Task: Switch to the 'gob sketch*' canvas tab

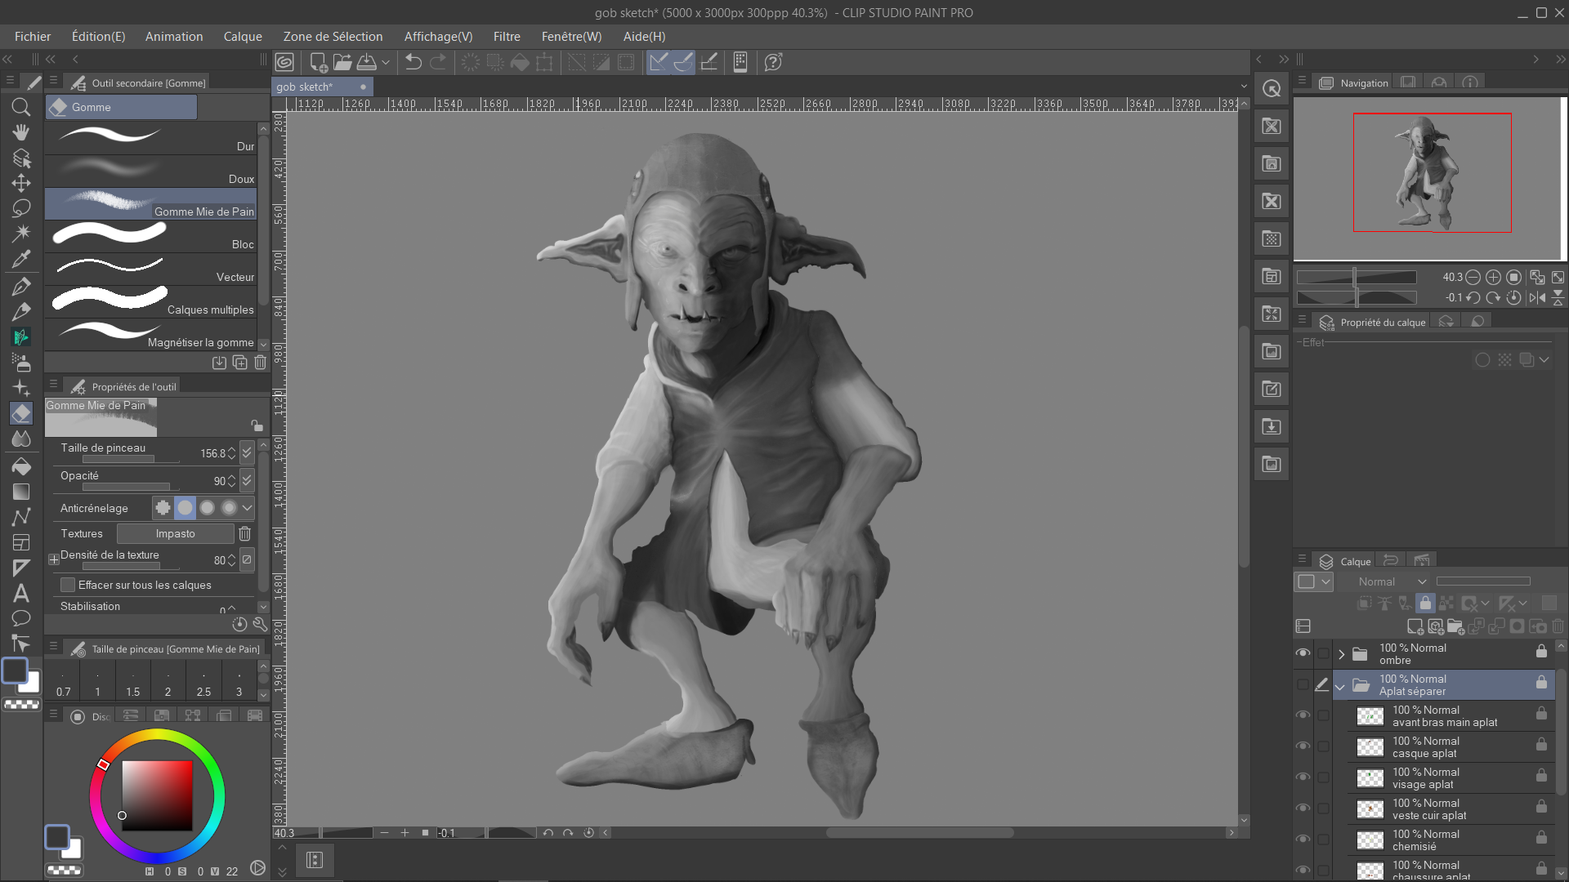Action: (x=305, y=87)
